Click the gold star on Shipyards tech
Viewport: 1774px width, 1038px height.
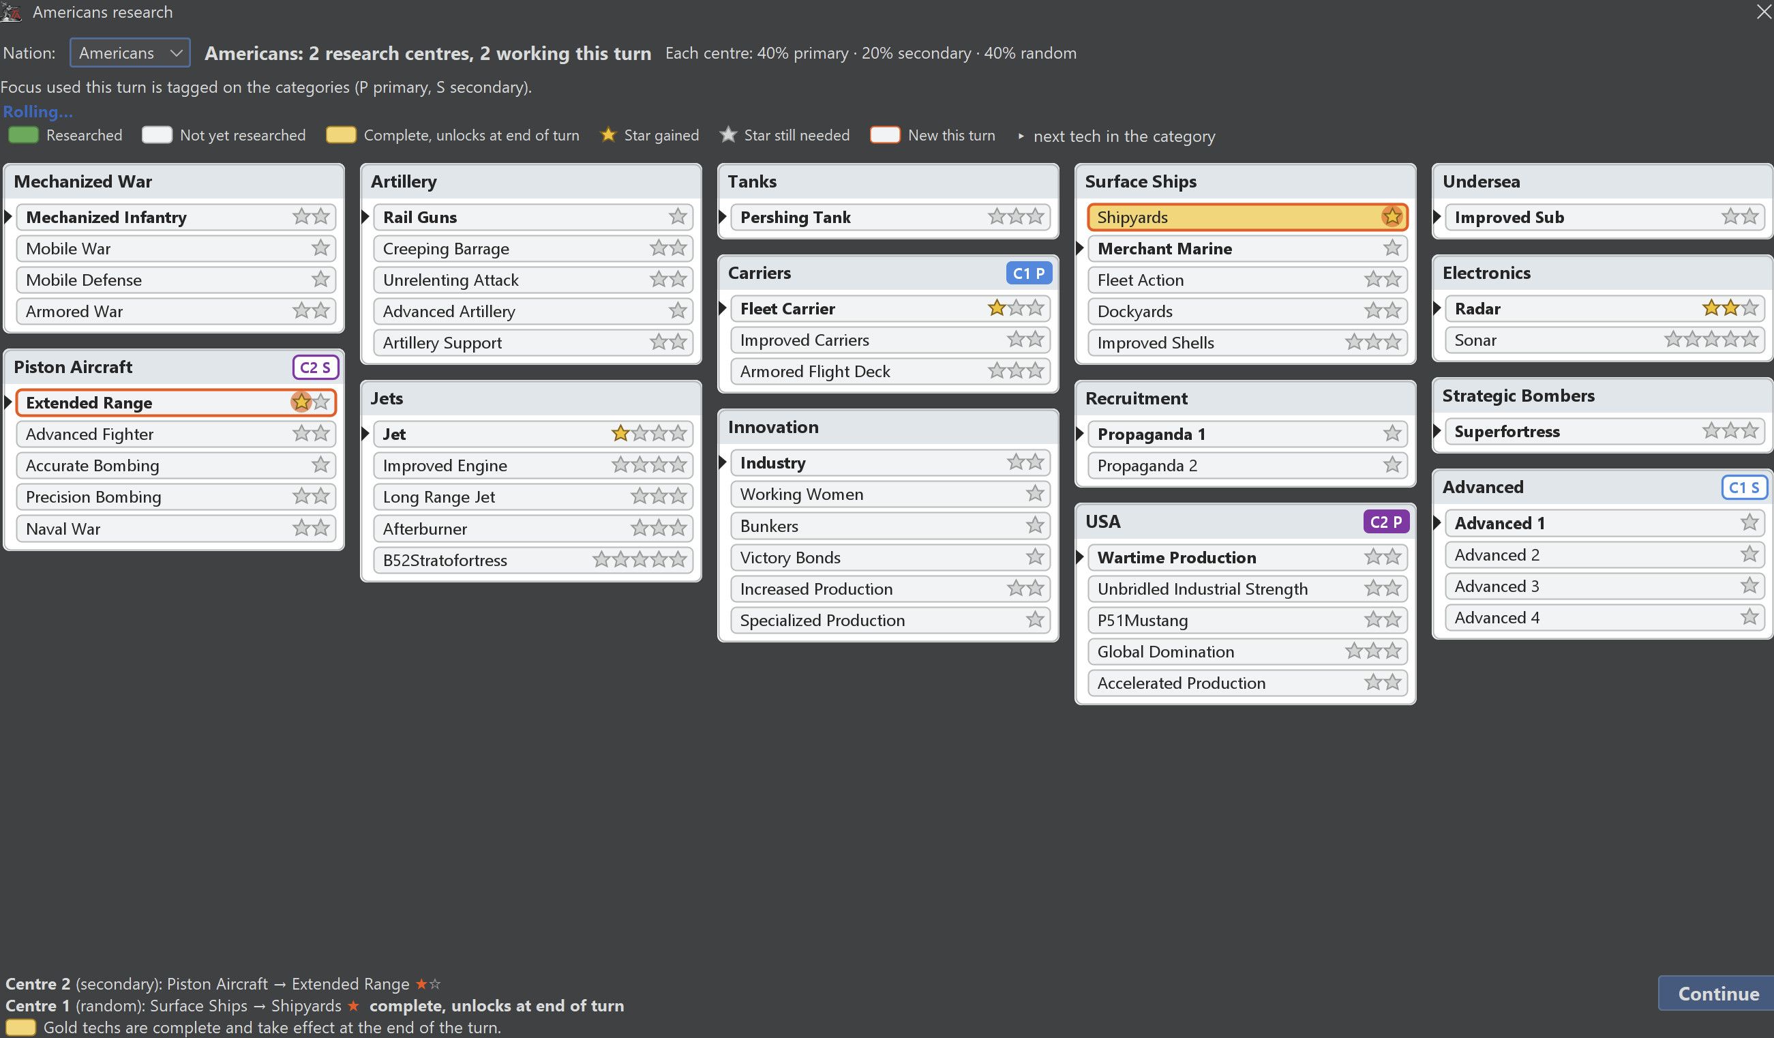1392,217
